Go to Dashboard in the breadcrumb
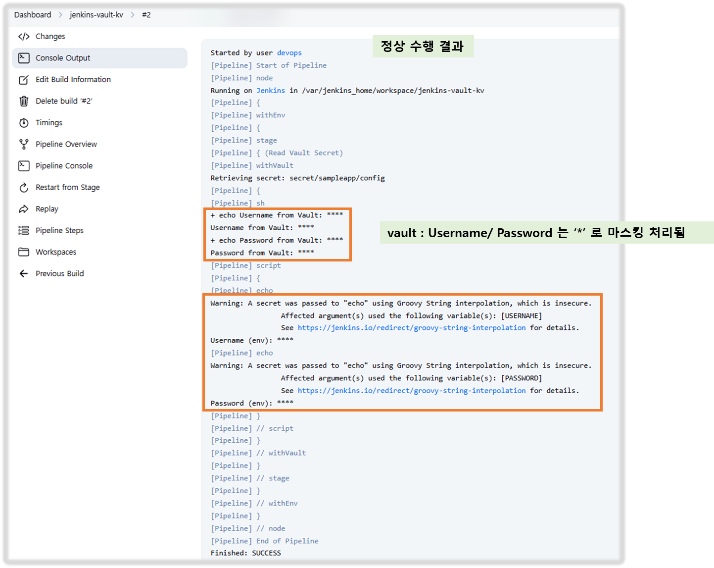 tap(33, 15)
